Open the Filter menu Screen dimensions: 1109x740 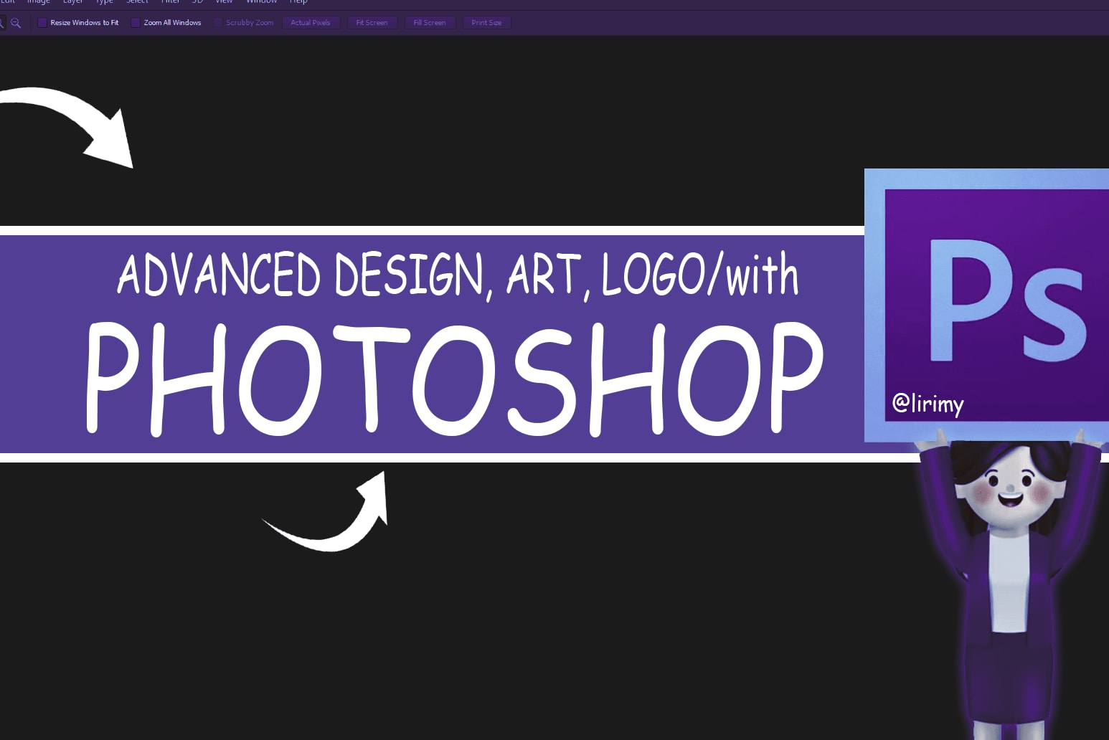(170, 2)
